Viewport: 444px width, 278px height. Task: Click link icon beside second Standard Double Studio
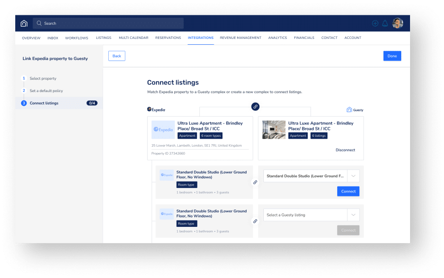pyautogui.click(x=255, y=221)
